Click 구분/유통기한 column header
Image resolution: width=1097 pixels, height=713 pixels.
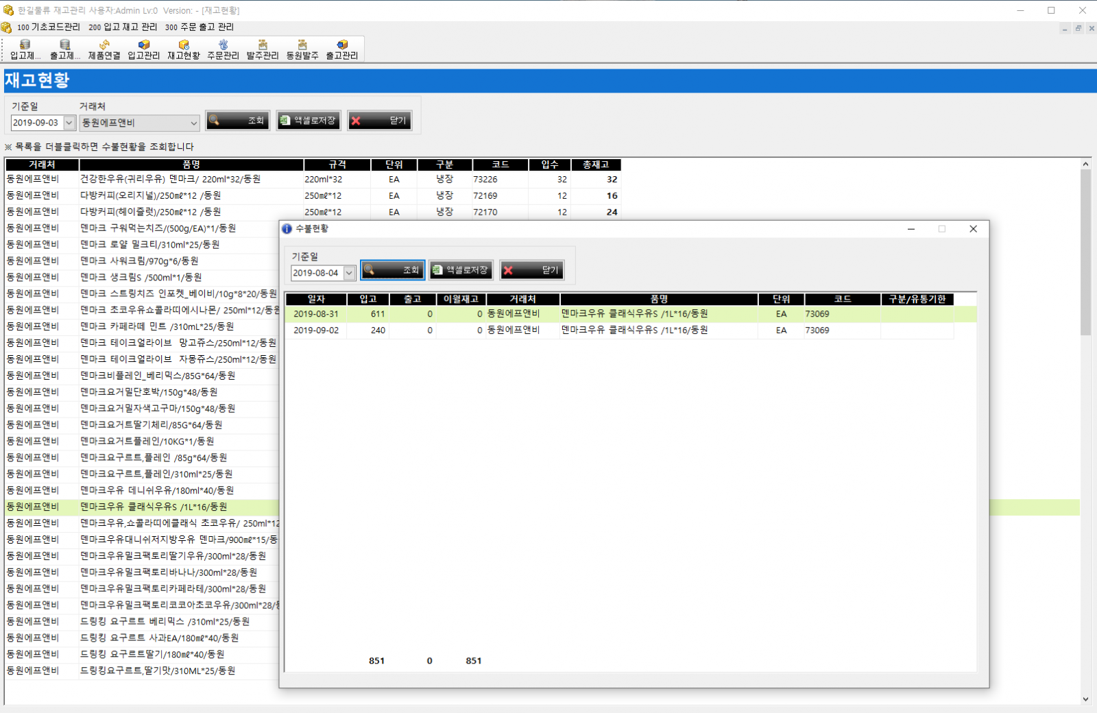(917, 299)
